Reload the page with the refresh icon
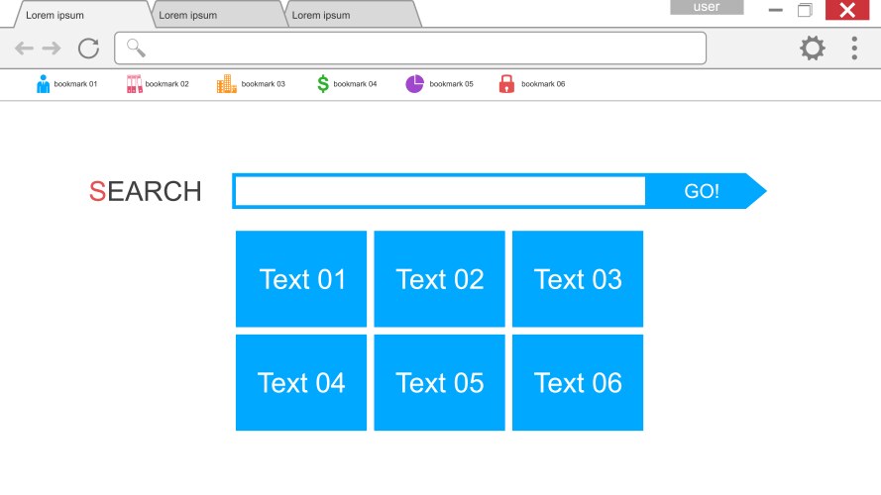 coord(88,49)
